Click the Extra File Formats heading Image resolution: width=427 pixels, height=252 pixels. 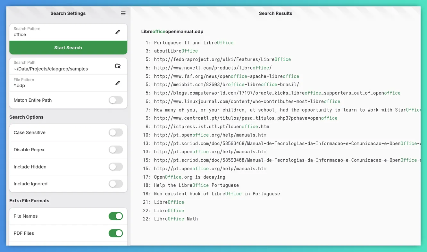click(x=29, y=201)
